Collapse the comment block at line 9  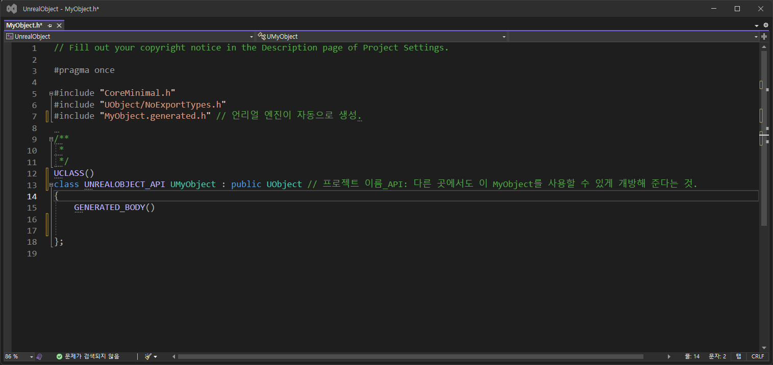click(51, 139)
